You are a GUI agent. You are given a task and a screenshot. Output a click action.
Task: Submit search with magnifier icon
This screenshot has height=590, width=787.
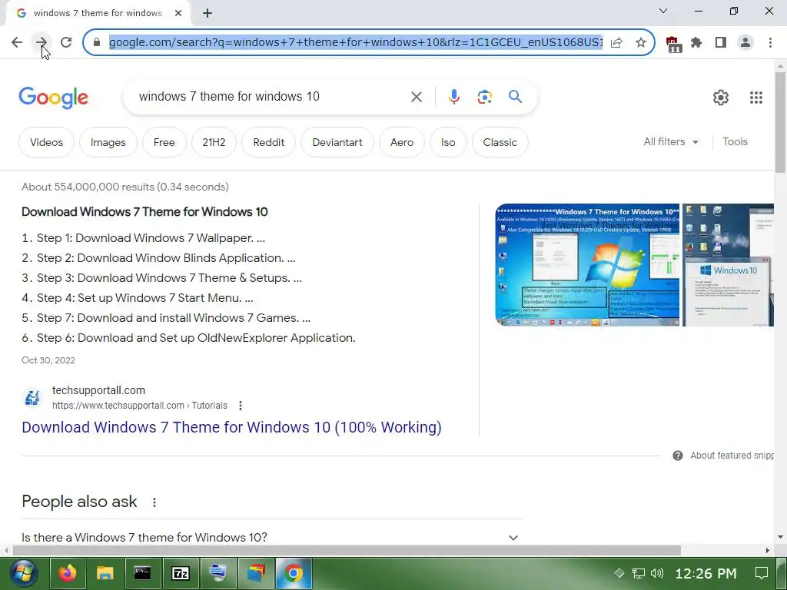coord(515,96)
